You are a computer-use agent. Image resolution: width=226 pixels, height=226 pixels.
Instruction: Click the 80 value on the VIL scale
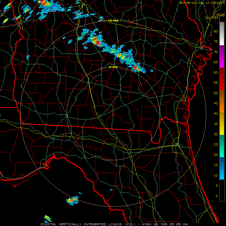coord(216,31)
